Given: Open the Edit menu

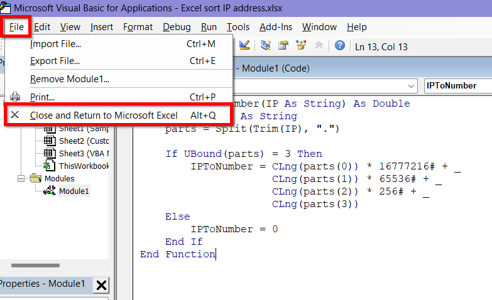Looking at the screenshot, I should click(x=42, y=27).
